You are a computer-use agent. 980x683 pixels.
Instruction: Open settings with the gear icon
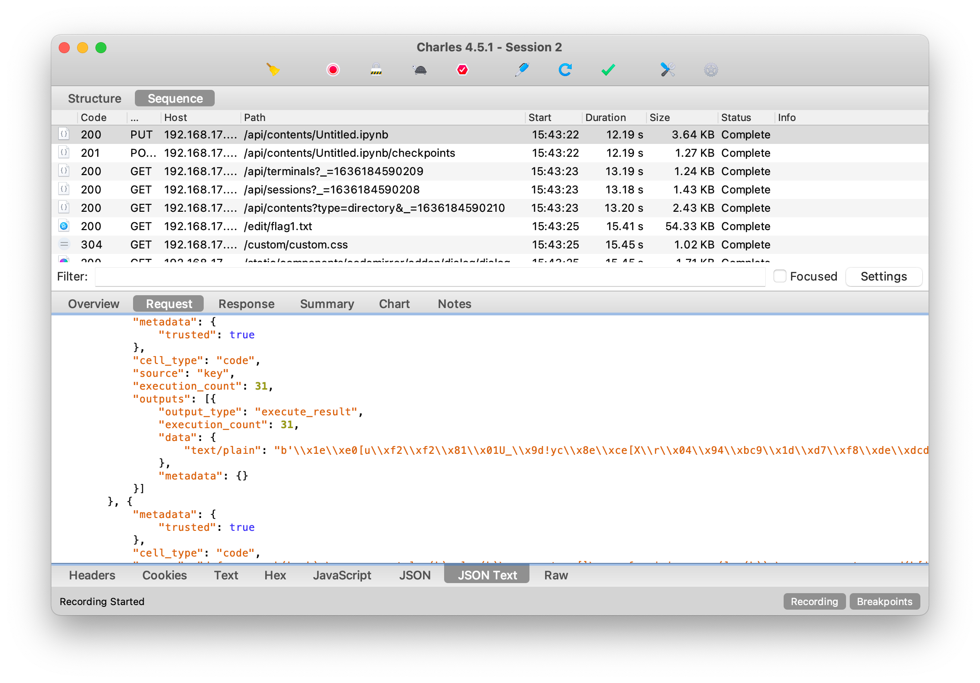coord(711,70)
